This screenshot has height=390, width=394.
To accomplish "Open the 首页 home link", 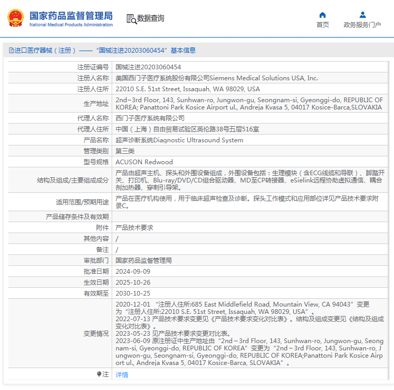I will click(323, 25).
